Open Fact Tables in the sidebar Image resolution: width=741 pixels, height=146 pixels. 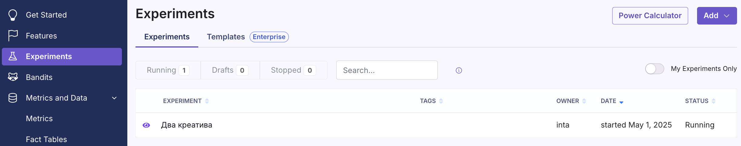(x=46, y=139)
